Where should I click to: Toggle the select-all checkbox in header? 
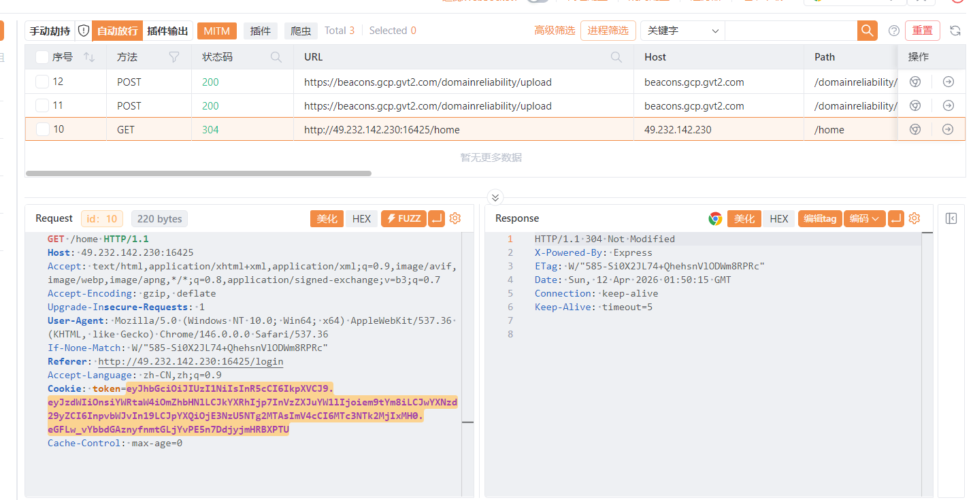click(x=42, y=57)
